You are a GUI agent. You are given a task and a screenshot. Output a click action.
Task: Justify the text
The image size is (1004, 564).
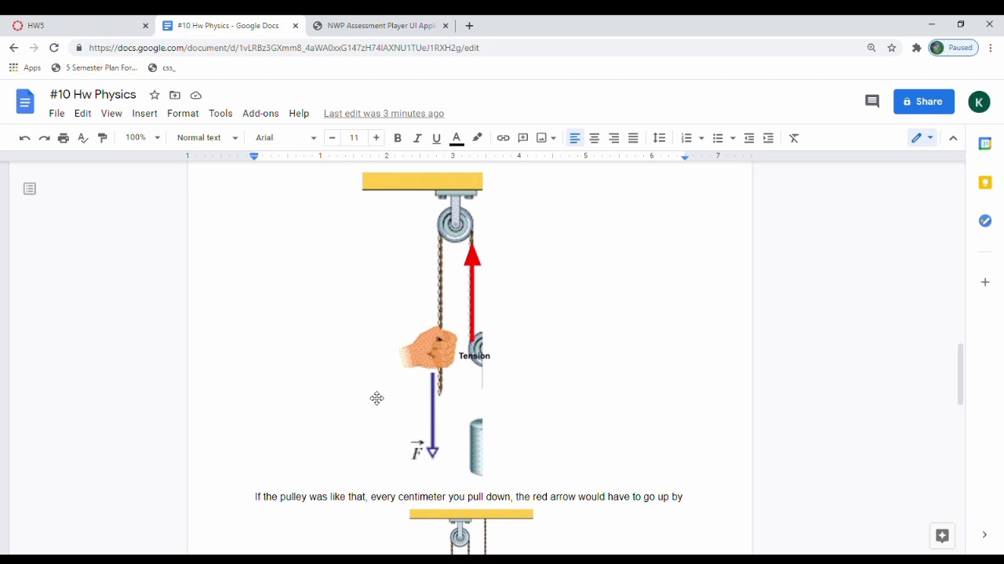coord(634,138)
